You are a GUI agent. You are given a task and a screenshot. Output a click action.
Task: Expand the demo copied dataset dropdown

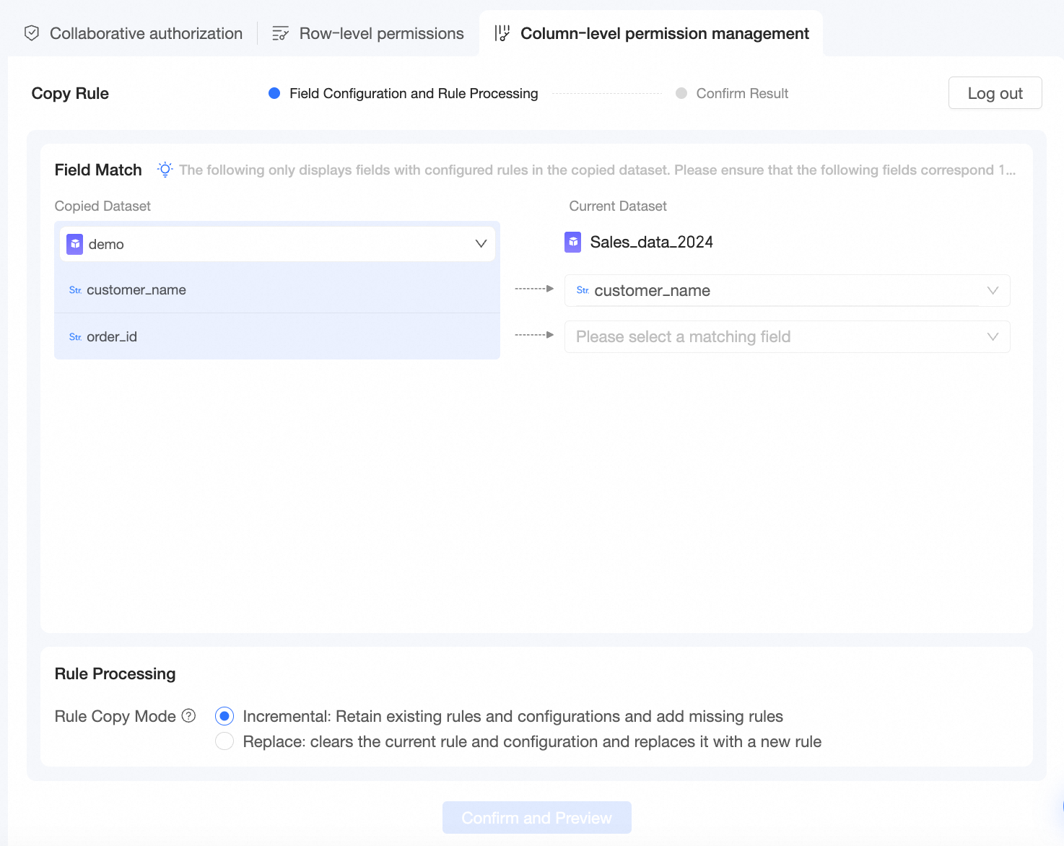pos(480,244)
